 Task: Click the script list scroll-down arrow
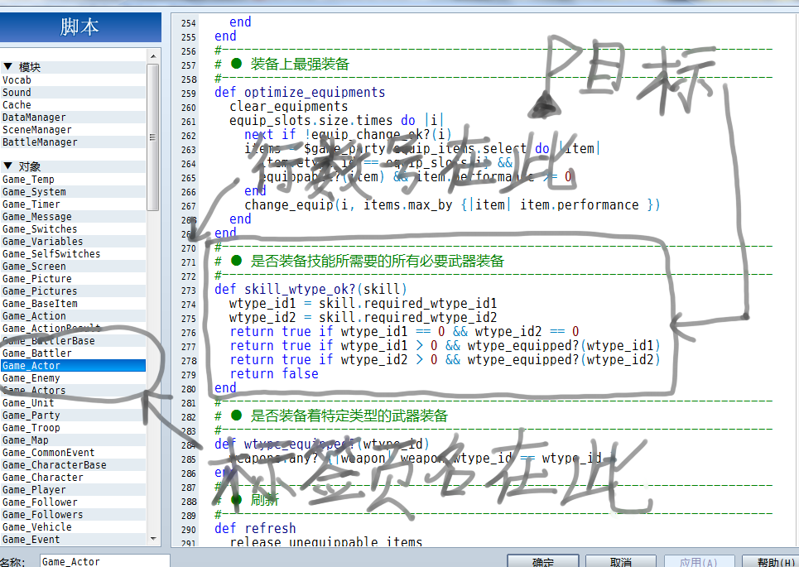coord(153,539)
